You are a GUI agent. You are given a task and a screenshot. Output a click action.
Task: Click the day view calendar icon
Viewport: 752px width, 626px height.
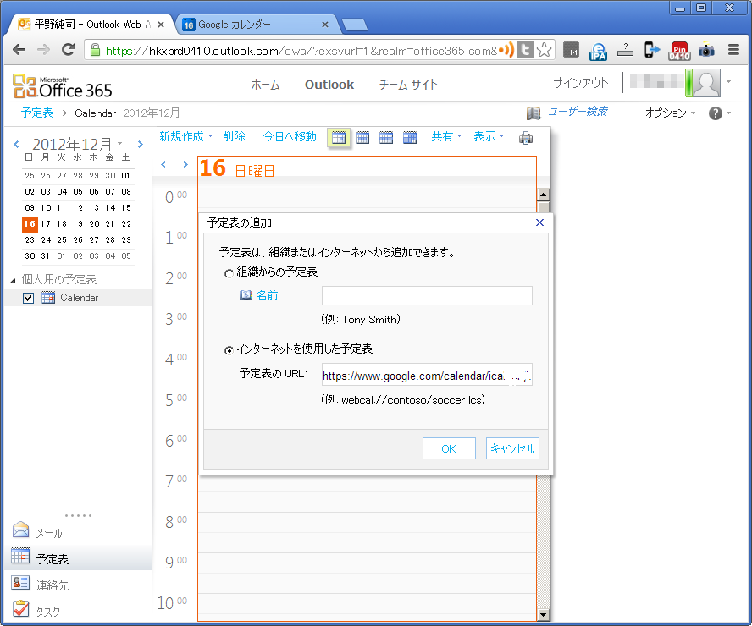(339, 138)
